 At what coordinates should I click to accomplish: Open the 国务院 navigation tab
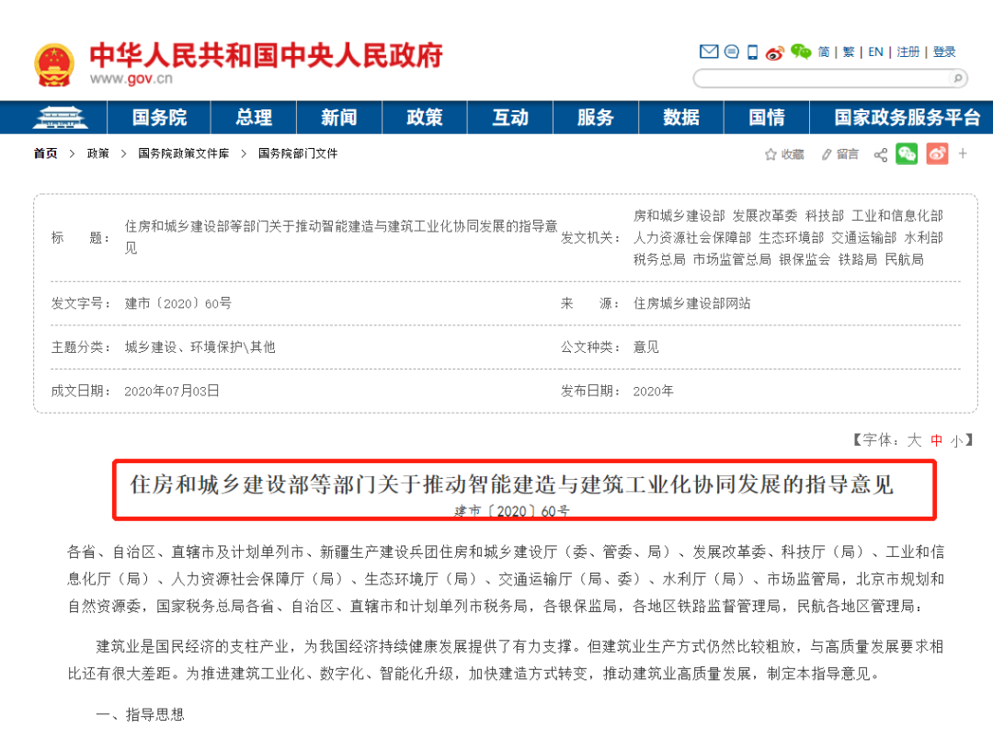159,117
